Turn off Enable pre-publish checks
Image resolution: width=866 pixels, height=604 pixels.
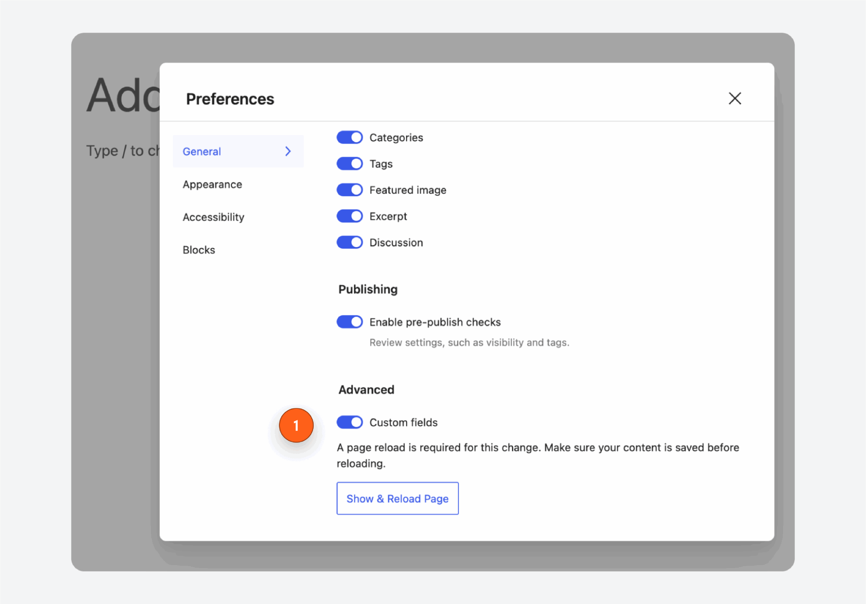[349, 322]
